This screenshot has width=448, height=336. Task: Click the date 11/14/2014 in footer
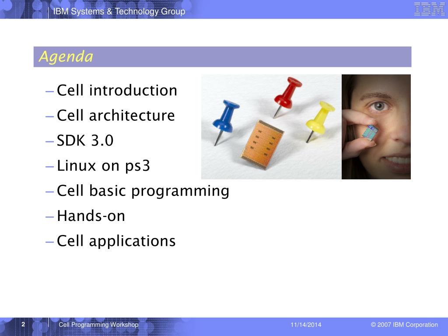pyautogui.click(x=306, y=325)
